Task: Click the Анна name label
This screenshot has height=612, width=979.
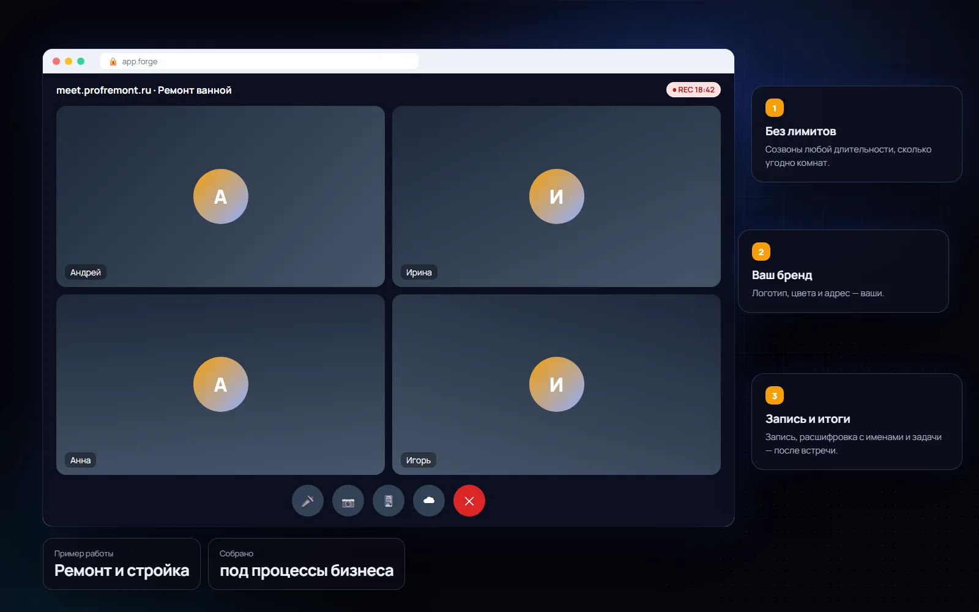Action: 81,460
